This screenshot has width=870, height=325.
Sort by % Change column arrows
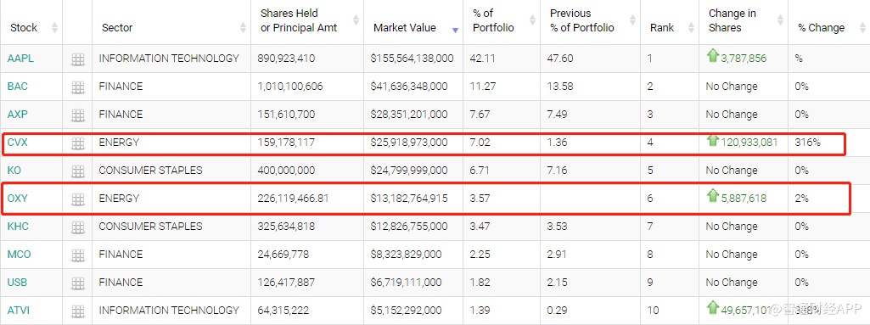pos(862,27)
